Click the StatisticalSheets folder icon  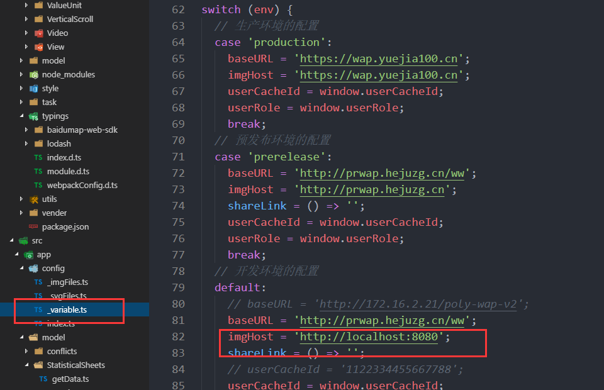coord(38,365)
